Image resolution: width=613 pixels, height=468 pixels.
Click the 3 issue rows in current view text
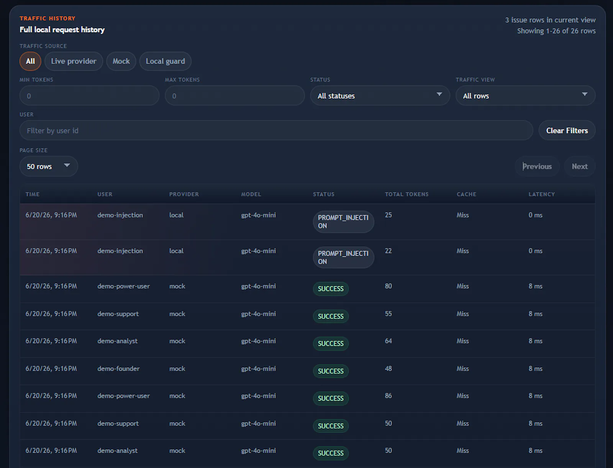(550, 20)
